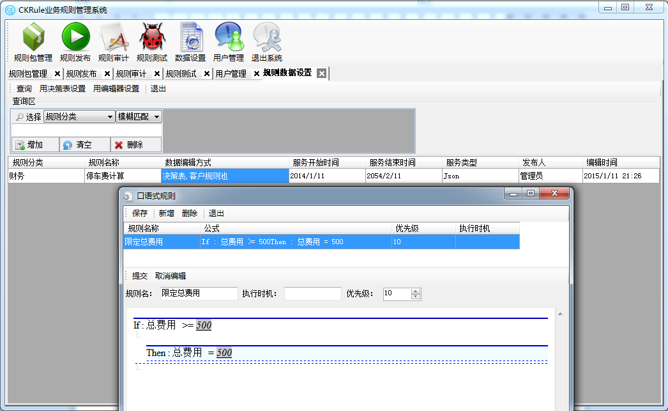Sort by 数据编辑方式 column header
Image resolution: width=668 pixels, height=411 pixels.
[225, 162]
